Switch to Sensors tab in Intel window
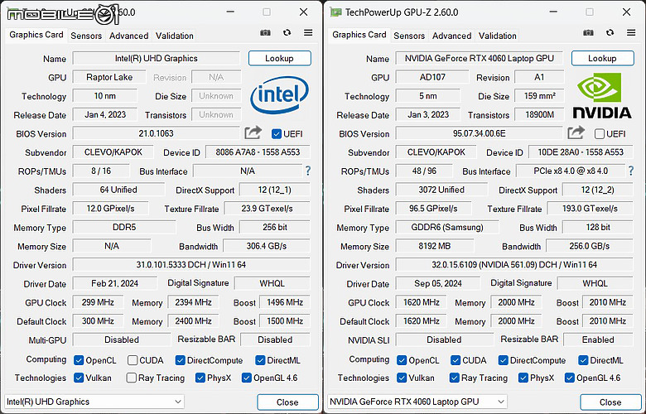Image resolution: width=646 pixels, height=414 pixels. (86, 36)
